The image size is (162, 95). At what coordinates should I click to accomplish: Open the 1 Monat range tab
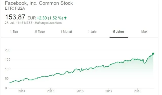tap(66, 32)
